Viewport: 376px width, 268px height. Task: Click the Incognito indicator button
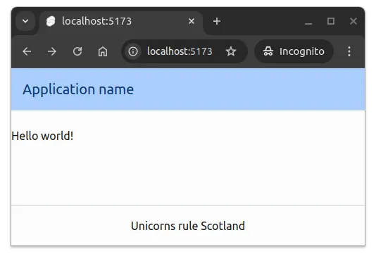click(x=294, y=51)
